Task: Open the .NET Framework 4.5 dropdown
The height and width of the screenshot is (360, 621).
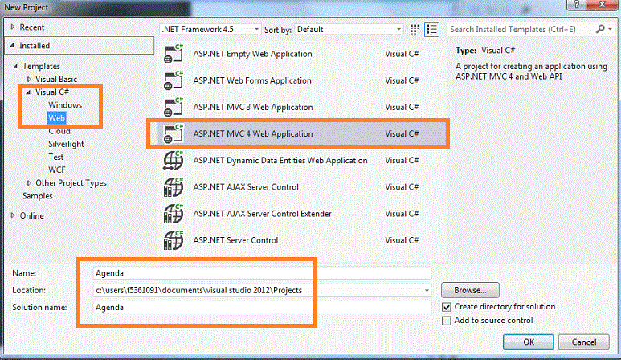Action: pyautogui.click(x=210, y=29)
